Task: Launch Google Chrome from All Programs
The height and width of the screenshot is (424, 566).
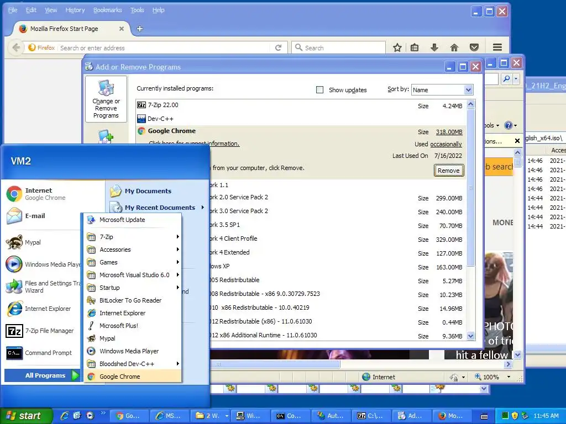Action: (x=133, y=377)
